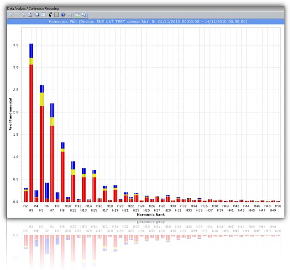Click the H25 axis label
Viewport: 290px width, 270px height.
[146, 210]
